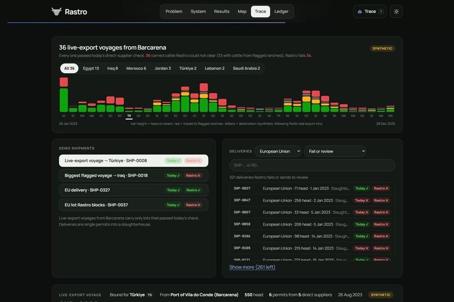
Task: Click Rastro fail badge in SHP-0108 row
Action: pos(381,248)
